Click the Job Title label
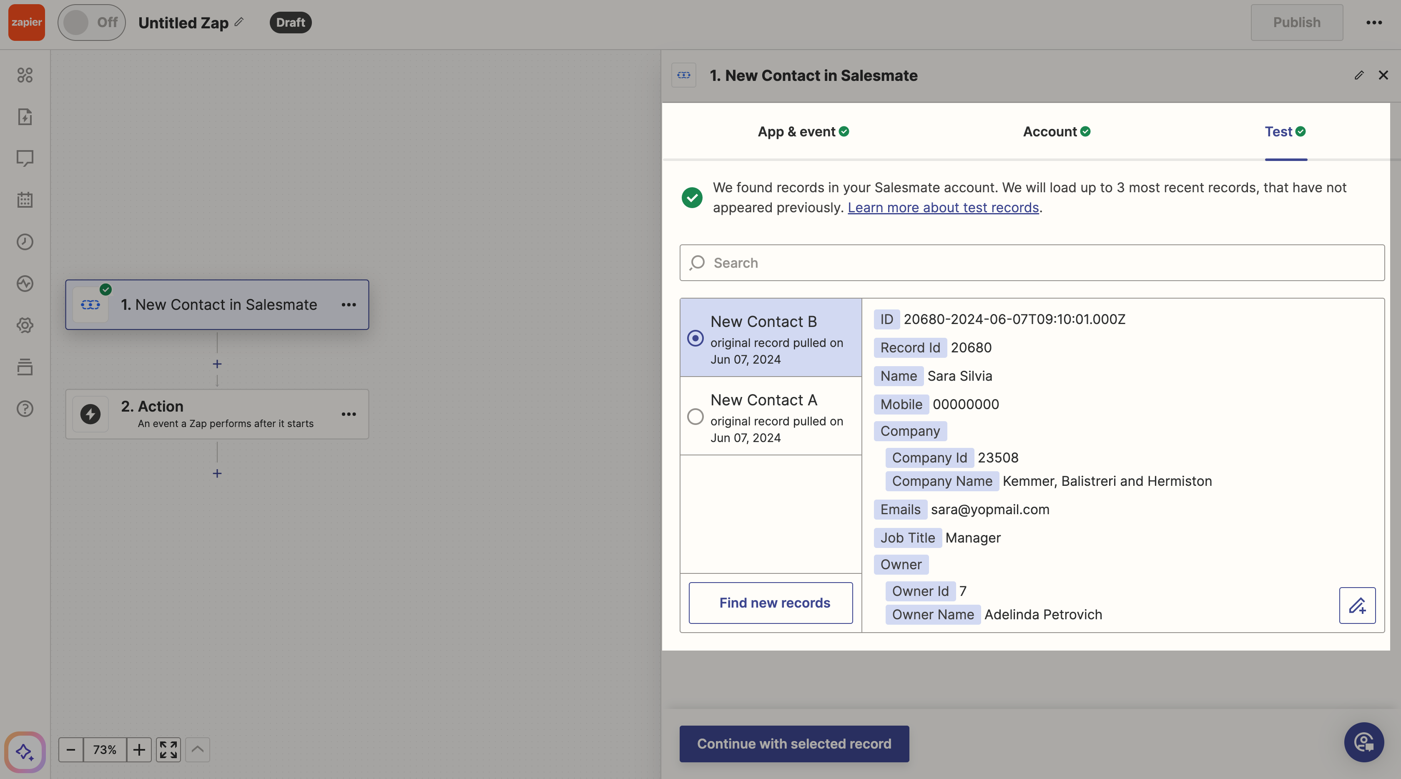 coord(908,538)
